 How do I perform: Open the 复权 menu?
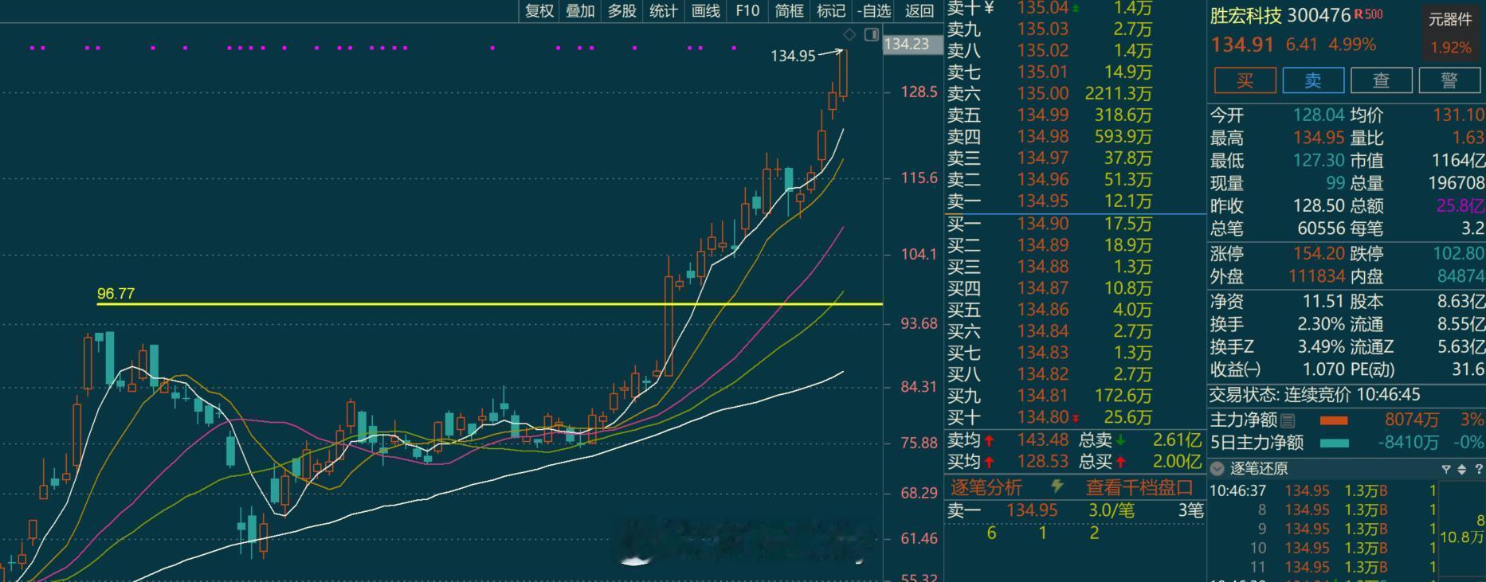[x=539, y=10]
